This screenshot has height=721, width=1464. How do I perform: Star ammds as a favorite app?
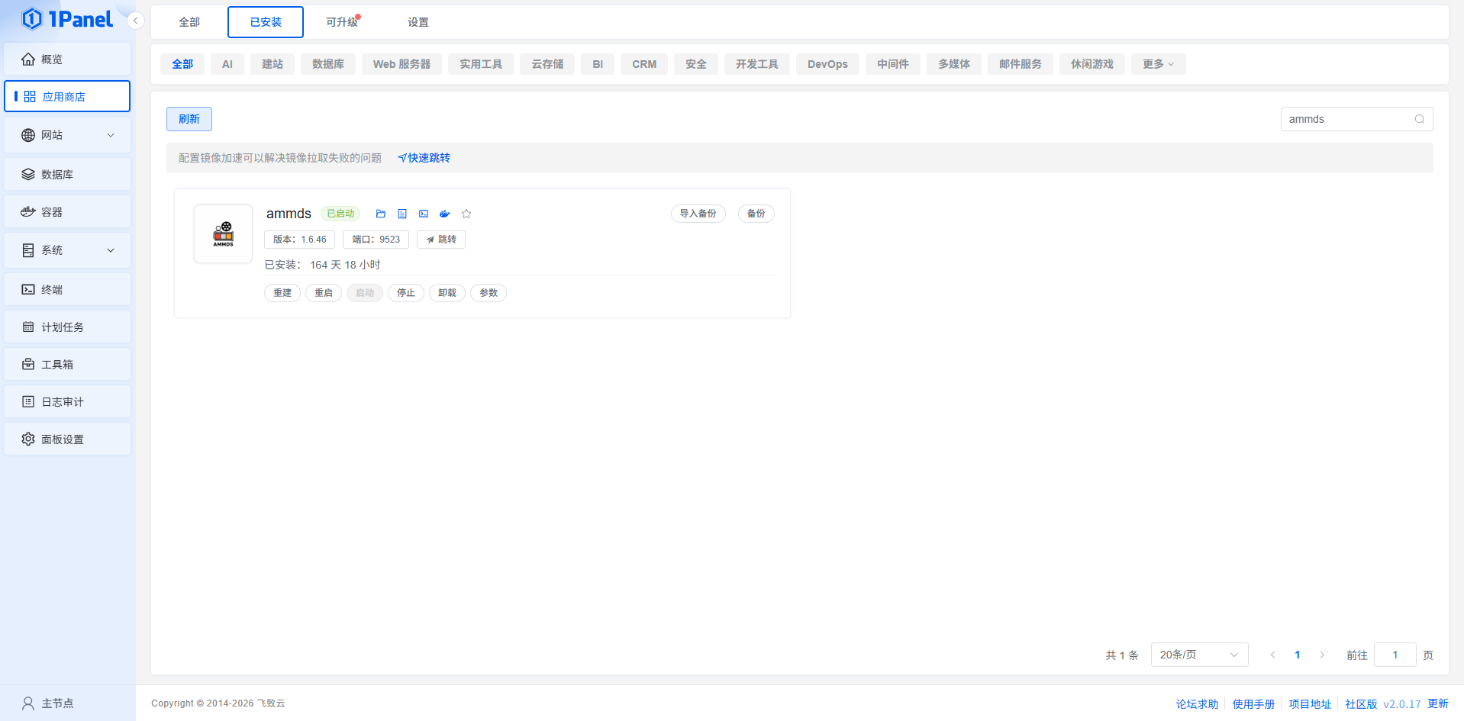[466, 214]
